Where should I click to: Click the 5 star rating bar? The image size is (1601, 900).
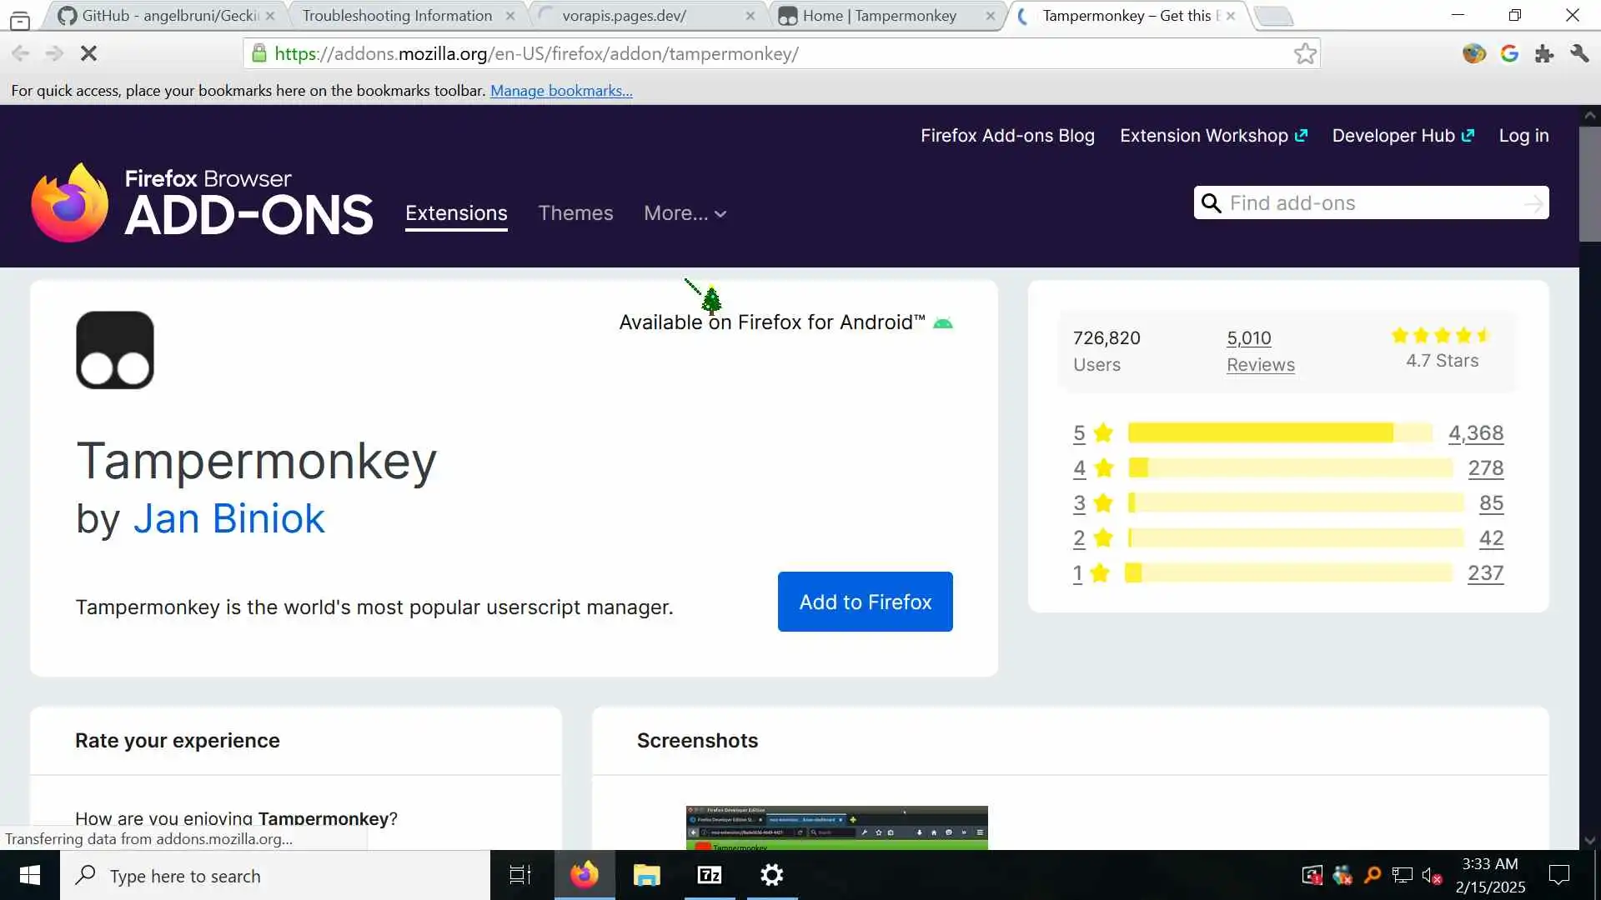(1279, 433)
